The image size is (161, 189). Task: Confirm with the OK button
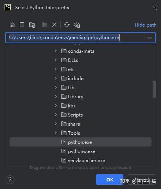110,180
